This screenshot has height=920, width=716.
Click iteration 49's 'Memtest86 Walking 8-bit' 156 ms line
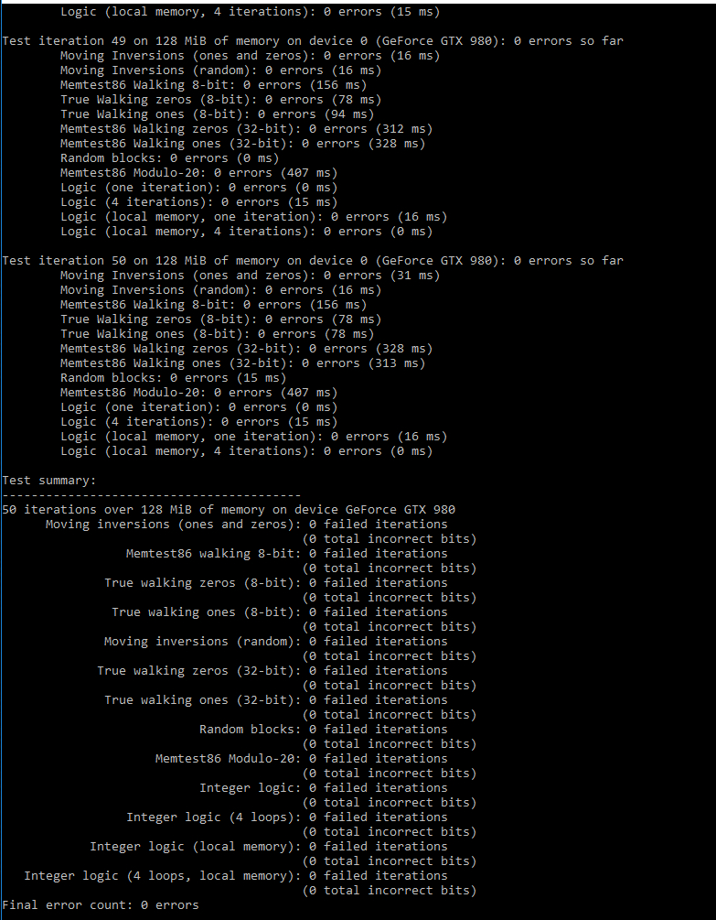213,85
